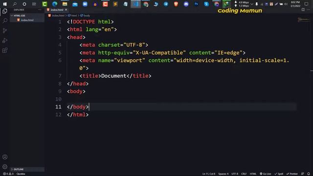This screenshot has height=176, width=313.
Task: Open Sublime Text from the taskbar
Action: click(115, 4)
